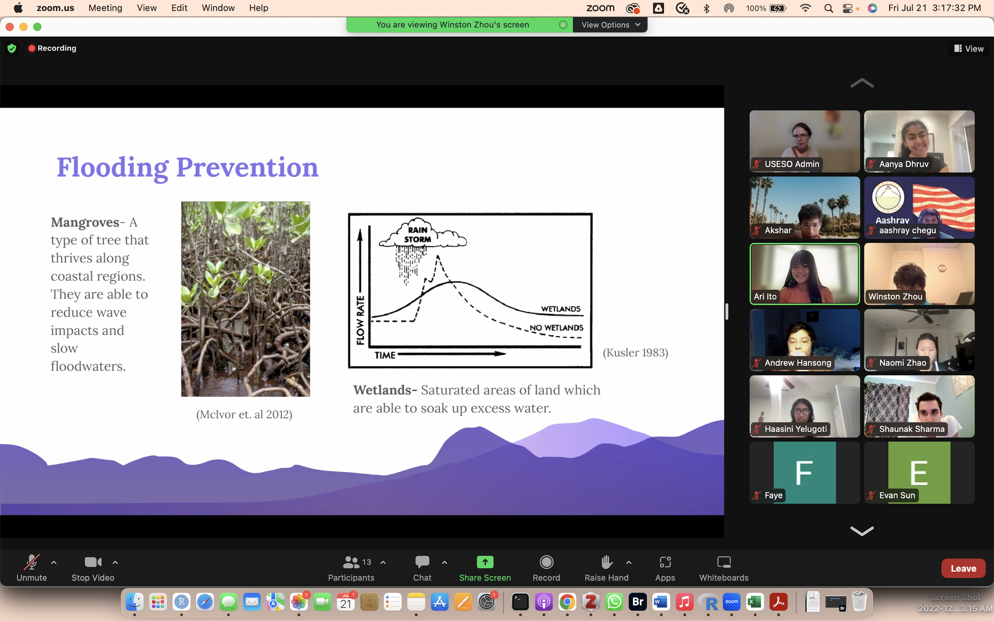994x621 pixels.
Task: Open the Participants list icon
Action: (351, 562)
